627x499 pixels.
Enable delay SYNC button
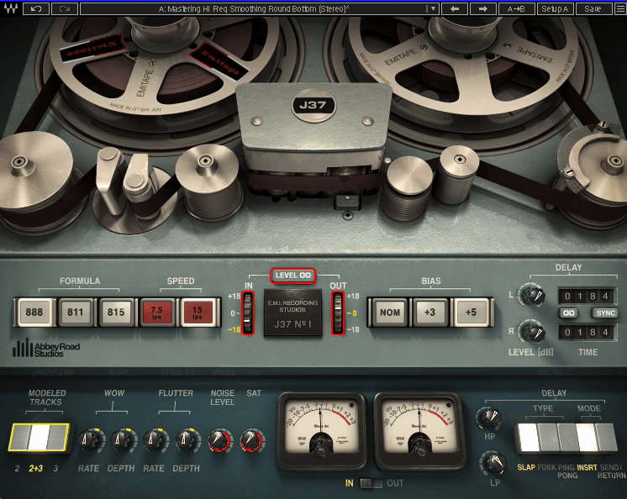[x=605, y=313]
